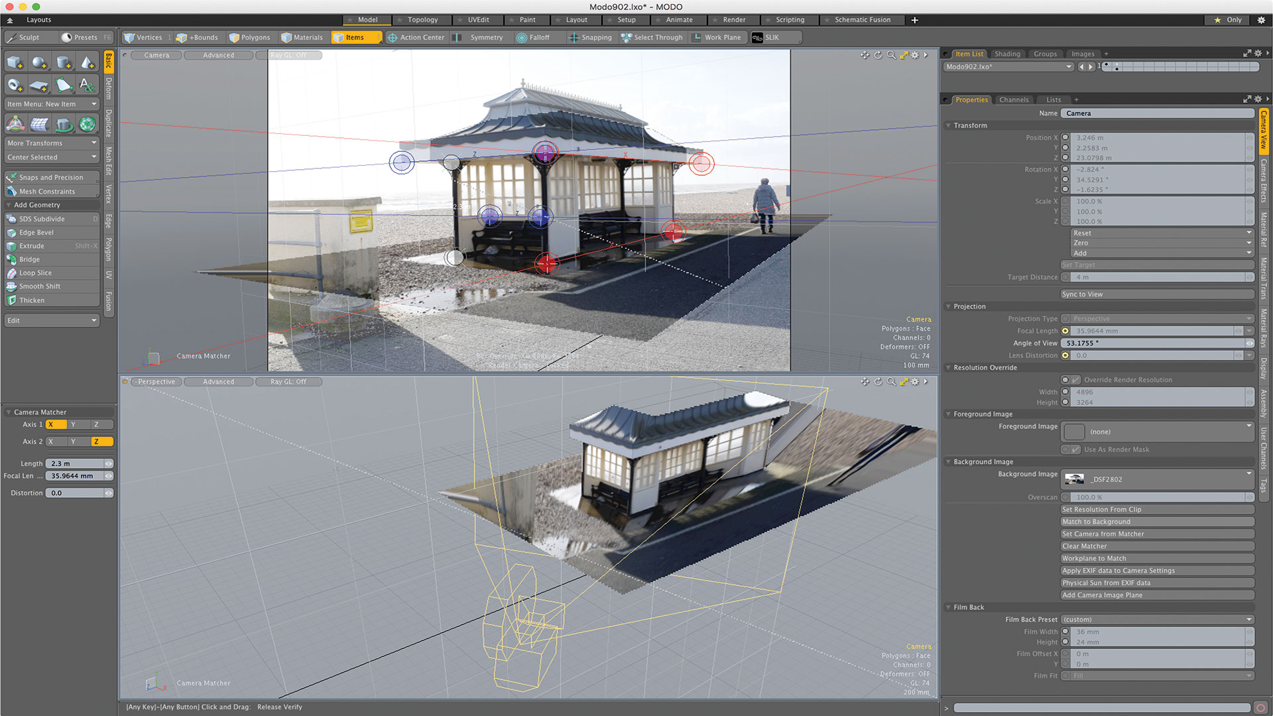Activate the curved grid Flex tool icon
Screen dimensions: 1273x716
[39, 124]
